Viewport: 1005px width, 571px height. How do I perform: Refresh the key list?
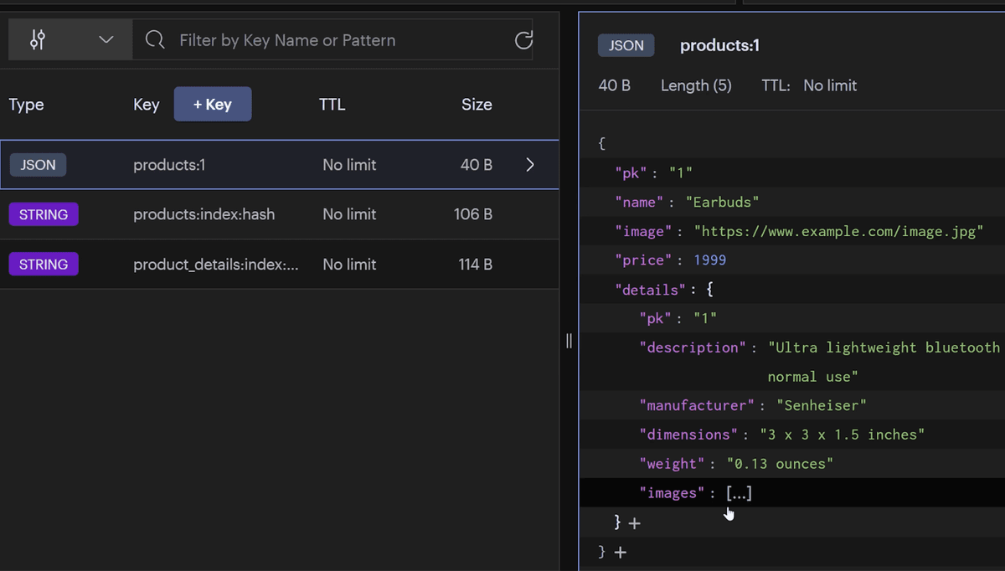pyautogui.click(x=523, y=40)
